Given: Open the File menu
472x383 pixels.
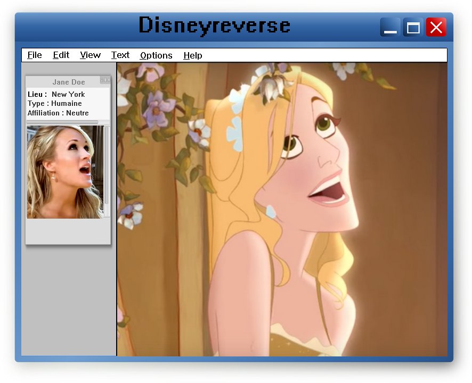Looking at the screenshot, I should tap(35, 55).
